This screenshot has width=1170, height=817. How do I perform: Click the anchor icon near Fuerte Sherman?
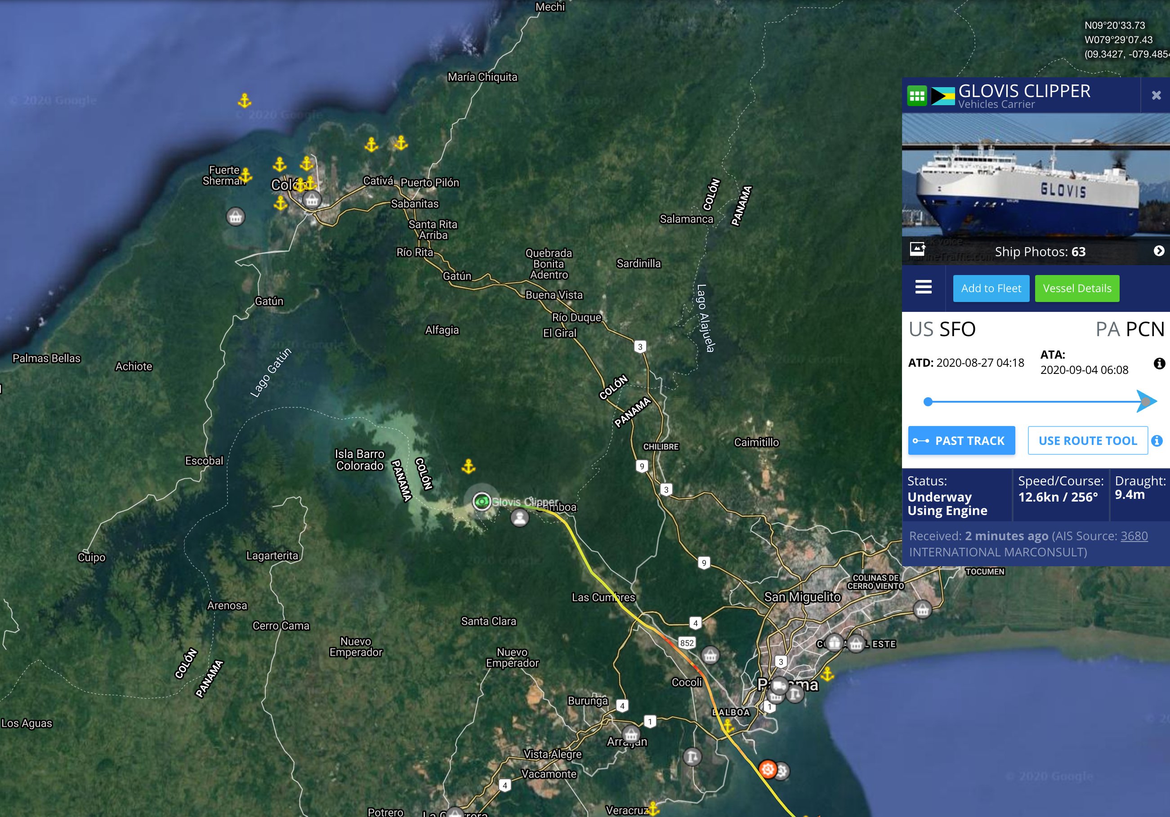point(246,175)
